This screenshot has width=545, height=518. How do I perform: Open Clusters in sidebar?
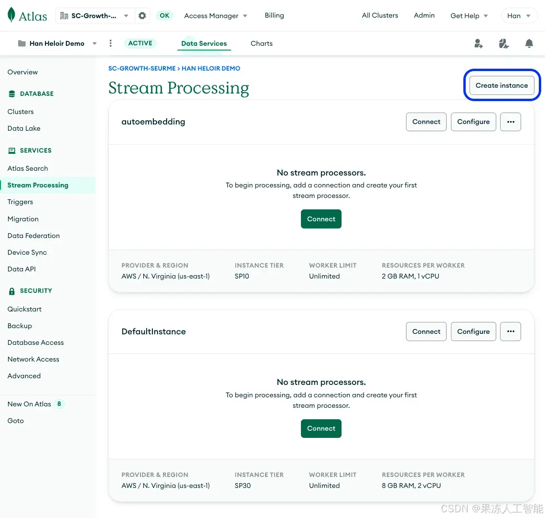click(21, 112)
